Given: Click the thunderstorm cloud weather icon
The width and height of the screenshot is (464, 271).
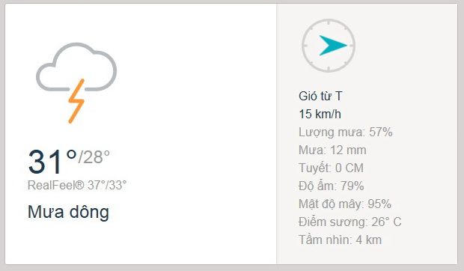Looking at the screenshot, I should point(76,83).
